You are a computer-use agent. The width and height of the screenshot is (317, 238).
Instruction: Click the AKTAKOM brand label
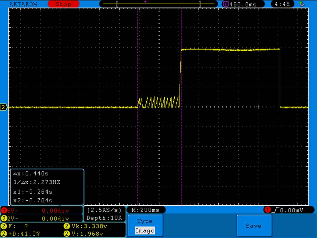23,4
